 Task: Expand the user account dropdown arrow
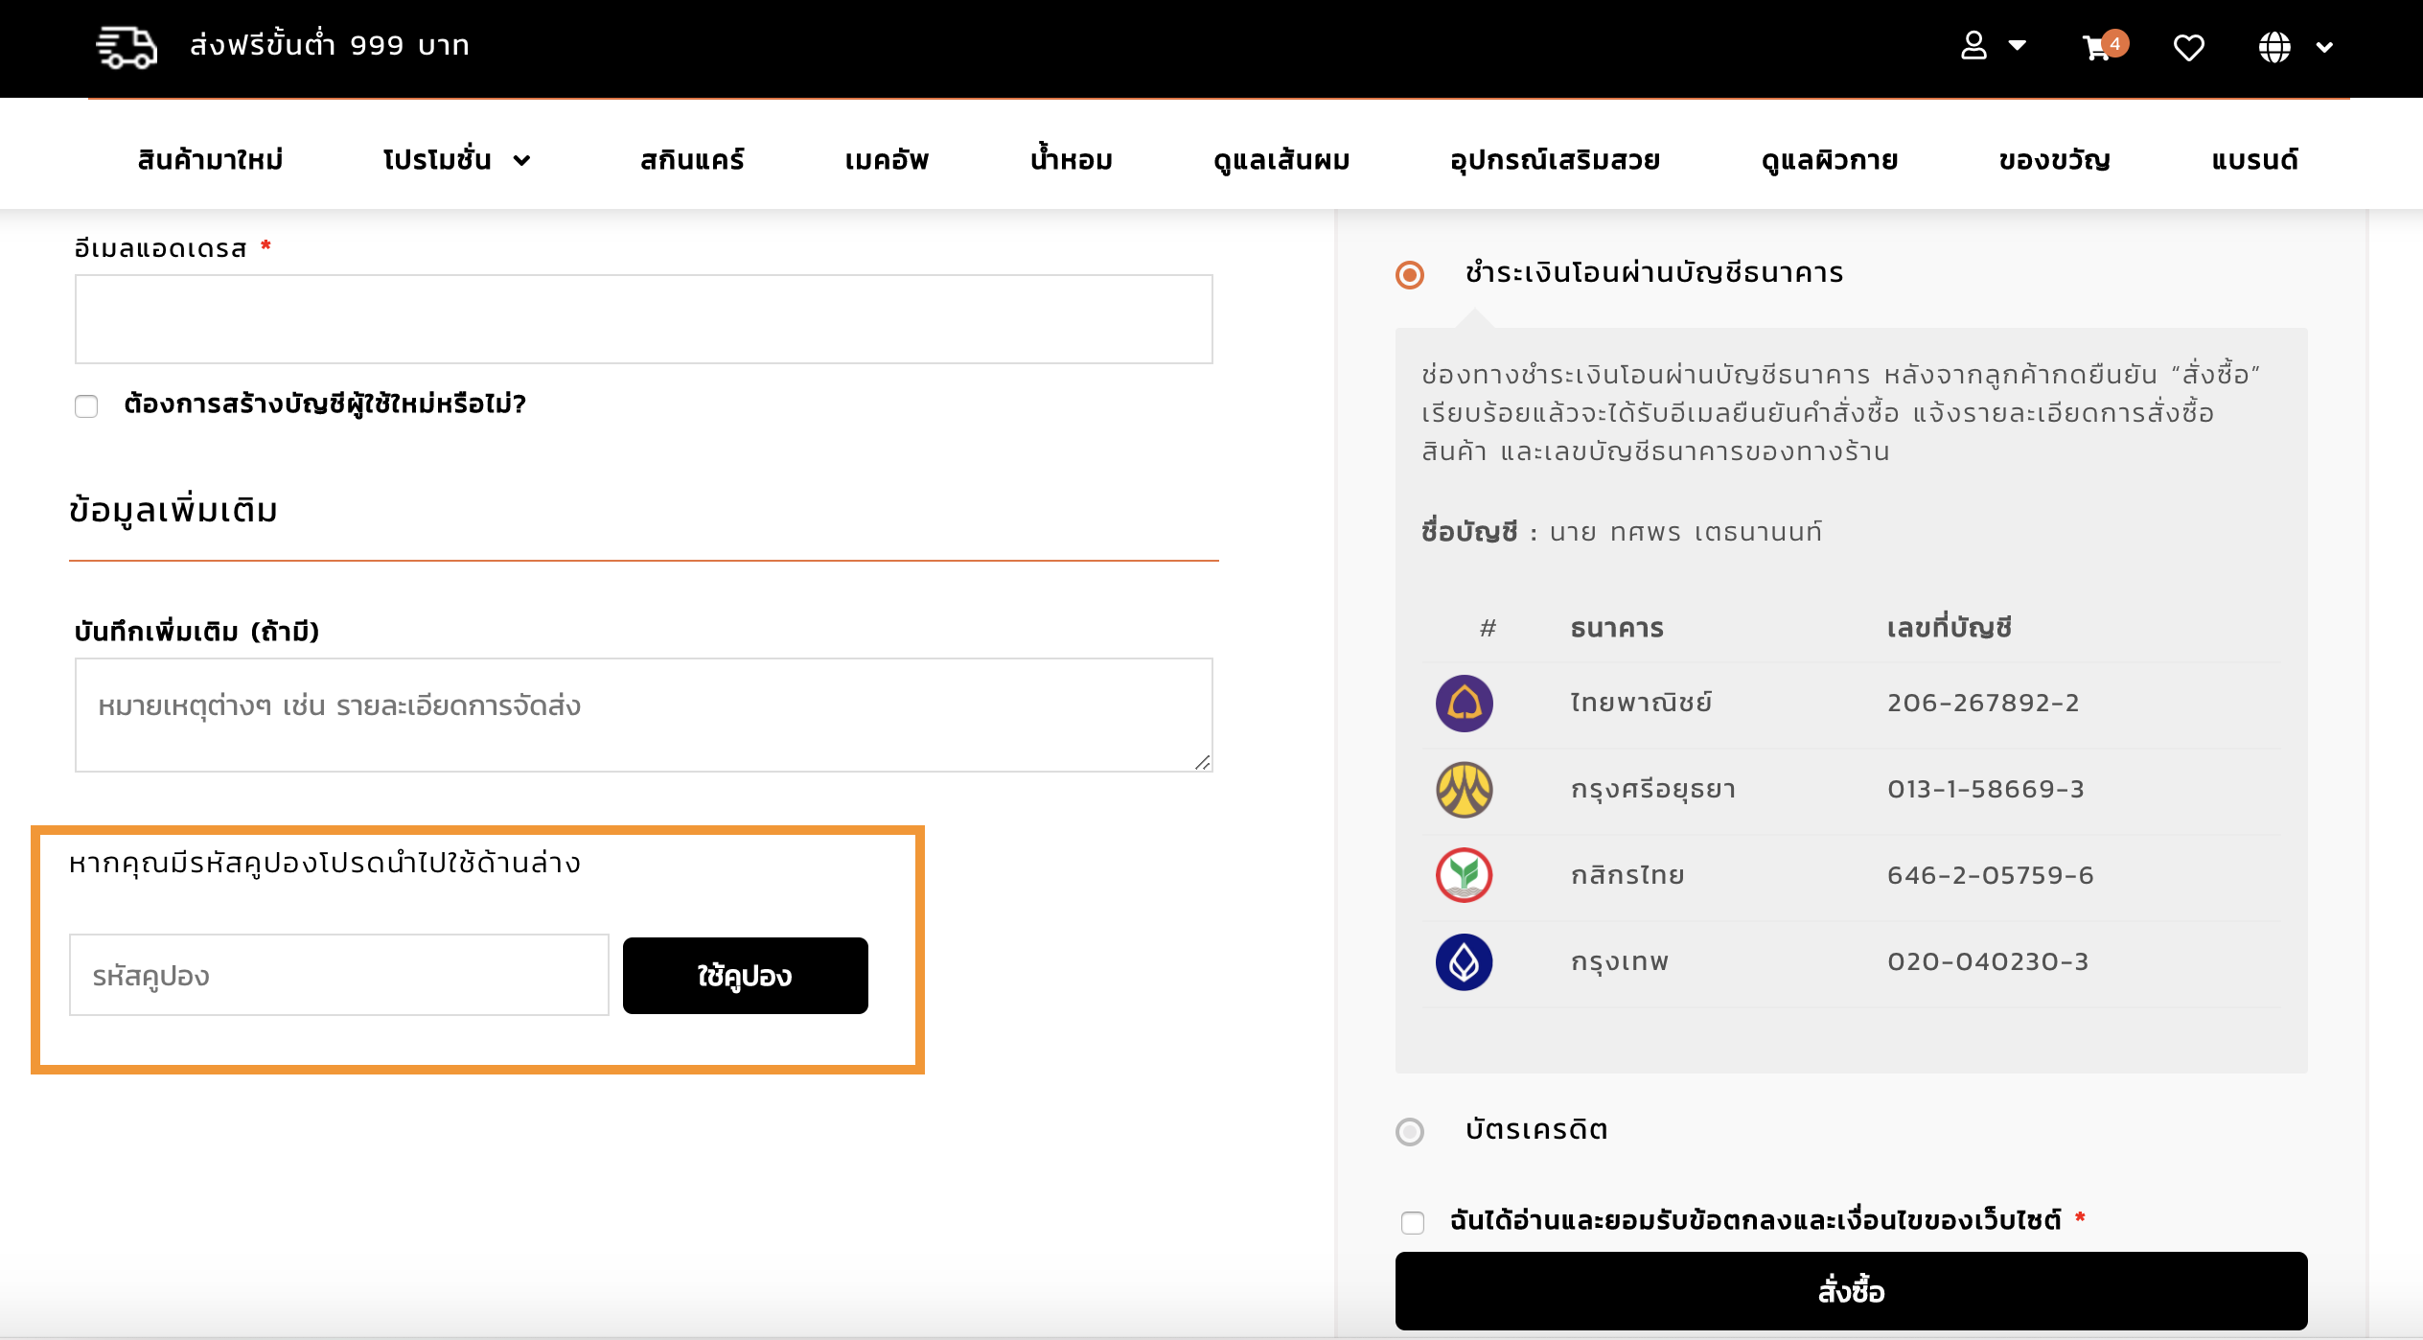click(2018, 45)
